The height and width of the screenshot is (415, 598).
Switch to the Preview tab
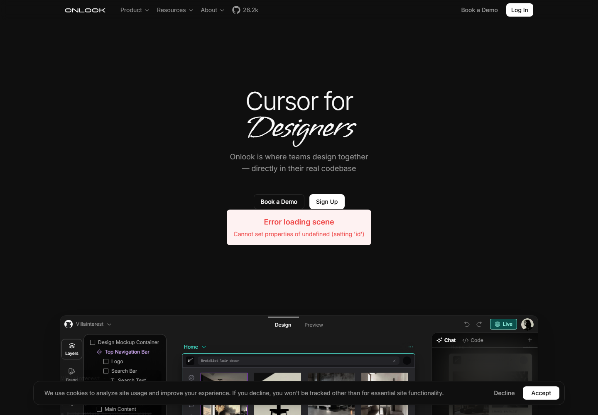(314, 325)
